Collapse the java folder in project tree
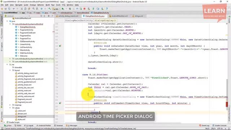Viewport: 231px width, 130px height. click(7, 21)
